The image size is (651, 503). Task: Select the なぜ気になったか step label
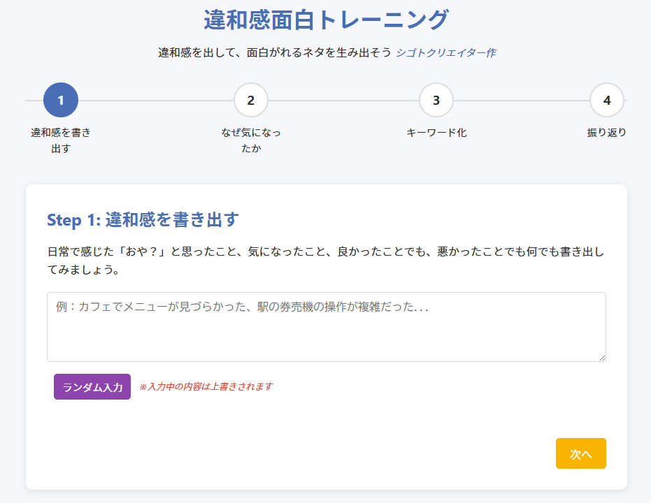point(251,140)
